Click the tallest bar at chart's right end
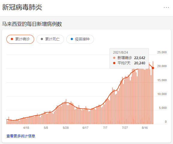This screenshot has height=144, width=173. click(153, 93)
